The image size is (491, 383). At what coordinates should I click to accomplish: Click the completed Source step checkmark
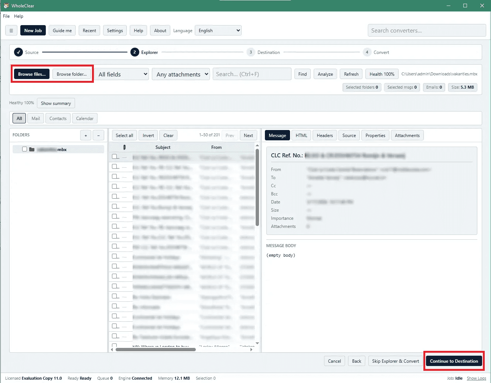(x=18, y=52)
